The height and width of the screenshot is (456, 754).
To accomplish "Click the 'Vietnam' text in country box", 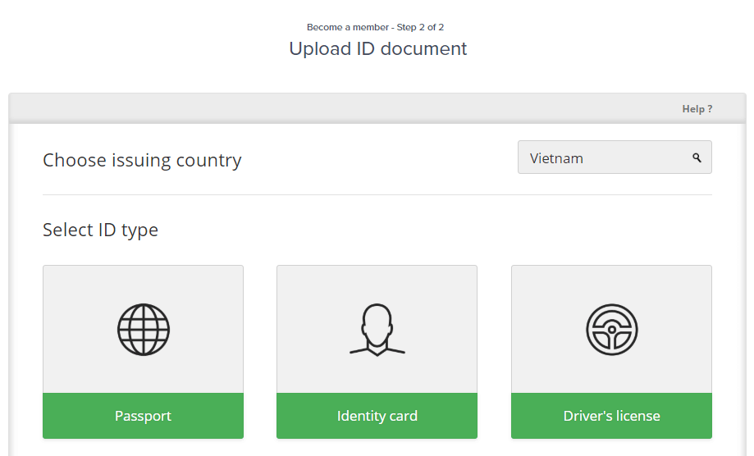I will 556,158.
